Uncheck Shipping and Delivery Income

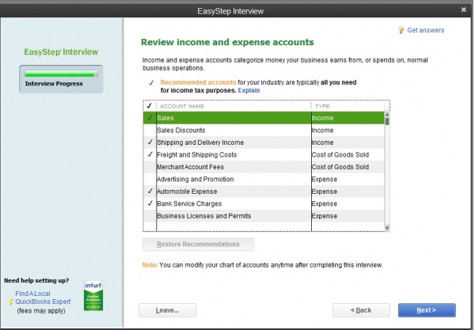[150, 142]
